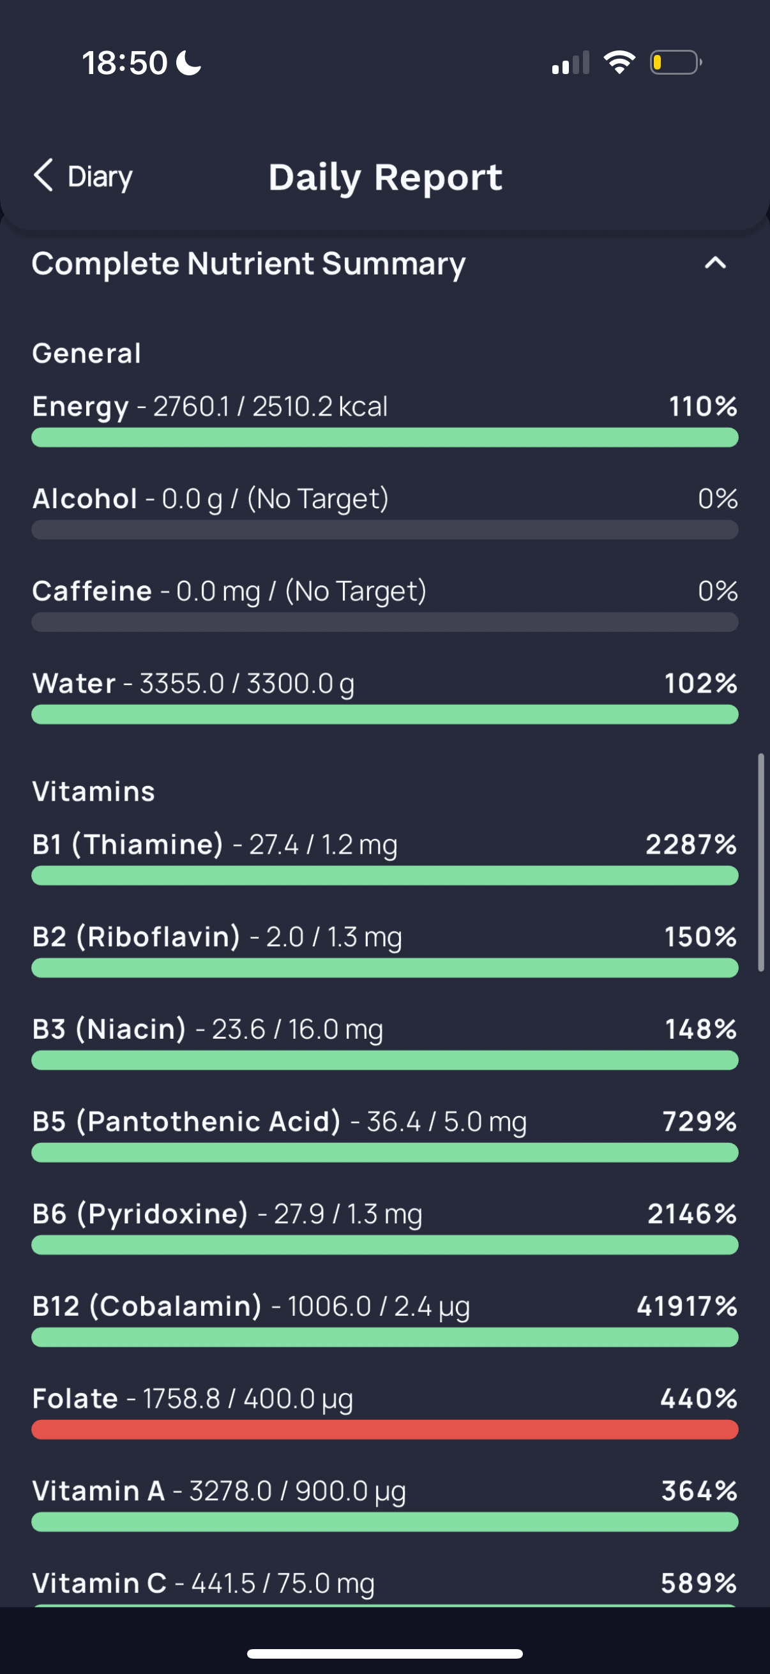Image resolution: width=770 pixels, height=1674 pixels.
Task: Tap the Wi-Fi status icon
Action: [619, 63]
